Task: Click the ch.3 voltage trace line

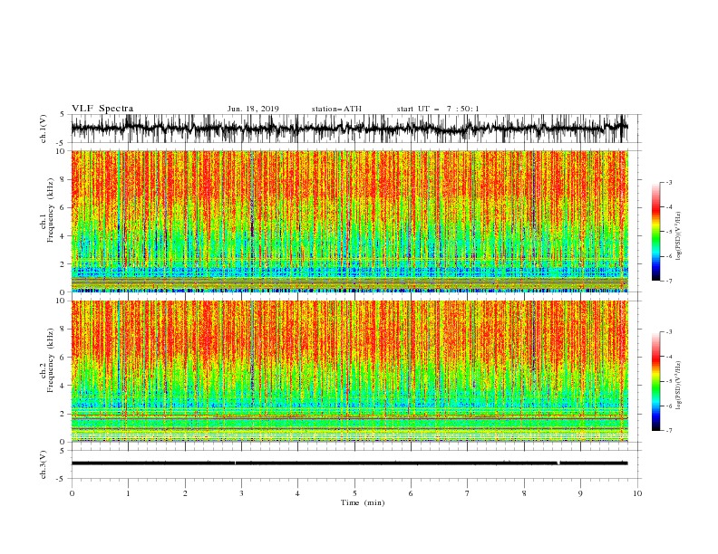Action: coord(349,463)
